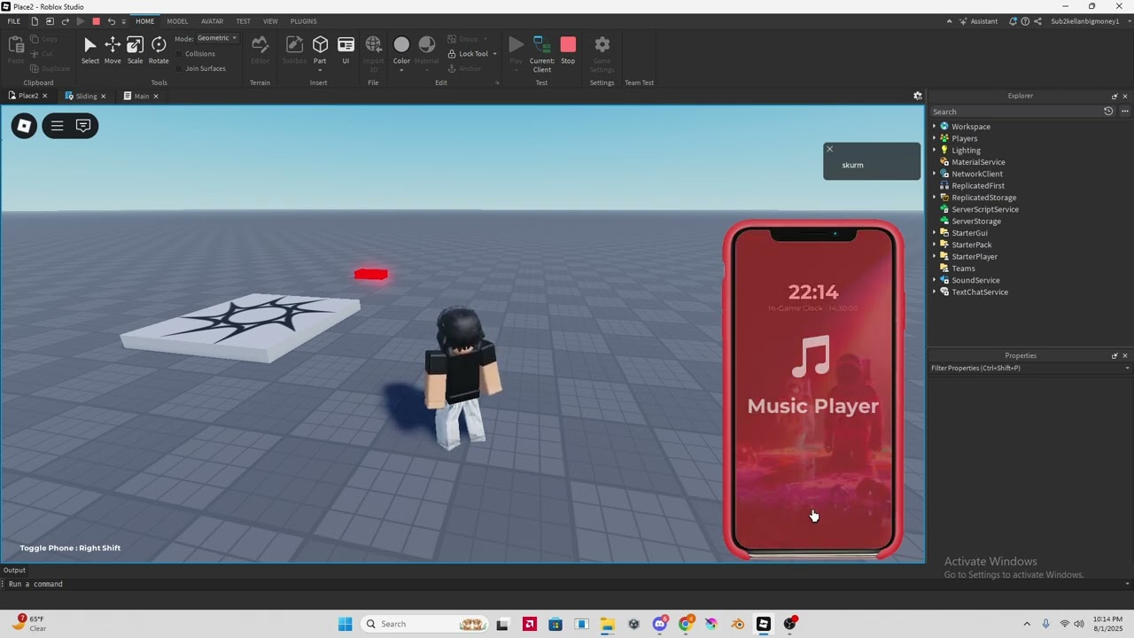Click the Stop test button
This screenshot has height=638, width=1134.
568,51
